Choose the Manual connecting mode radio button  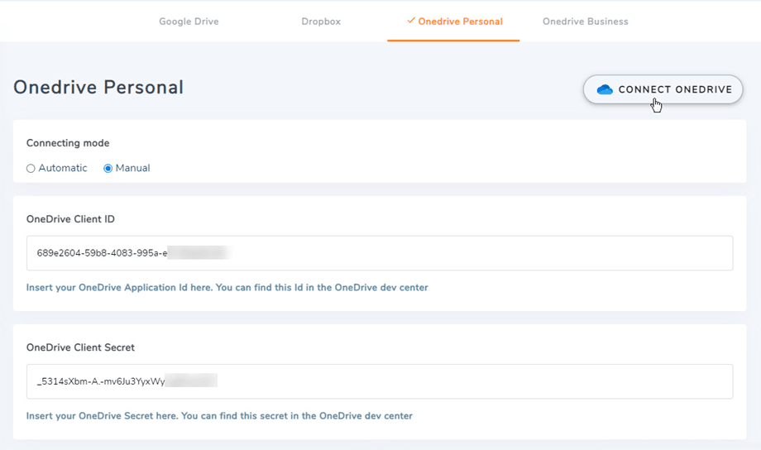[108, 169]
